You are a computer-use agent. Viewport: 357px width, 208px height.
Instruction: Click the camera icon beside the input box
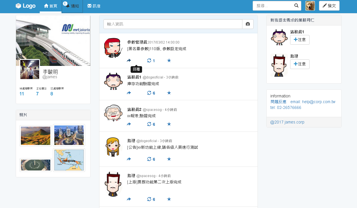click(x=248, y=24)
